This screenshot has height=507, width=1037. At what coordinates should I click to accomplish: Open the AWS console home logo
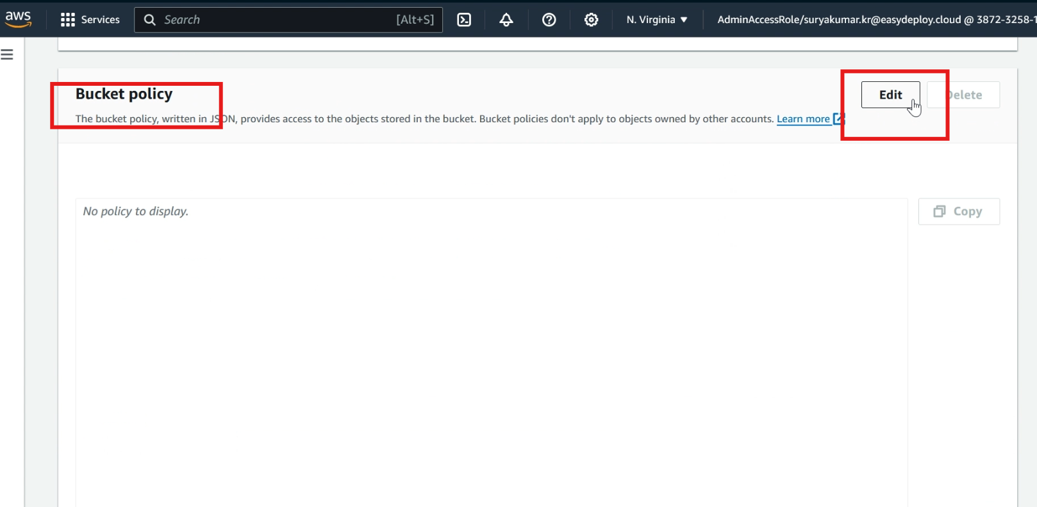(x=18, y=19)
